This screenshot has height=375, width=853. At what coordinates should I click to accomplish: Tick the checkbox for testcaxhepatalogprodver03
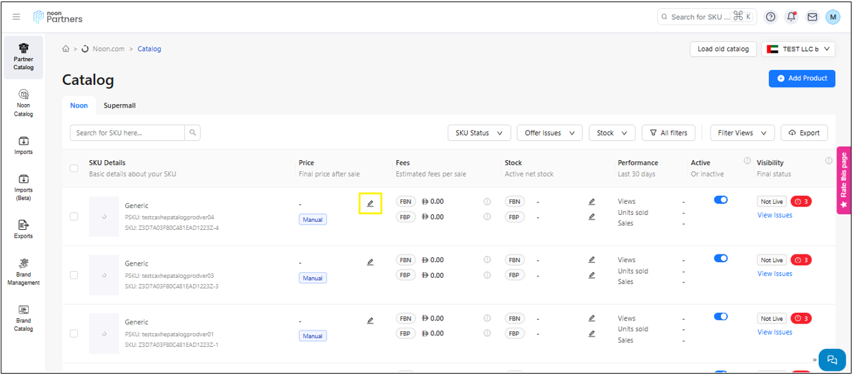(x=74, y=275)
